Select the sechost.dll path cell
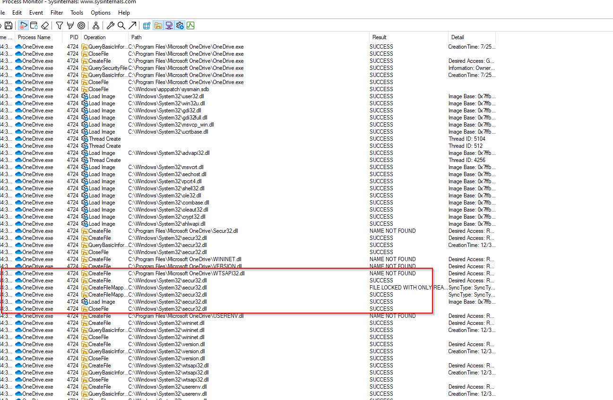This screenshot has height=400, width=613. (167, 174)
